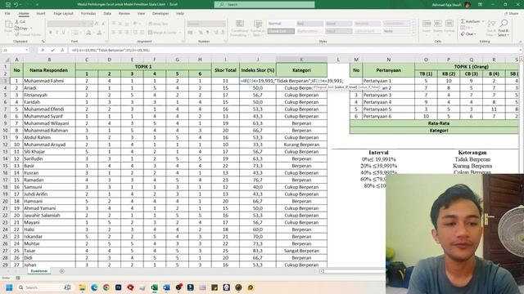Viewport: 524px width, 294px height.
Task: Open the Insert Function fx dialog
Action: (x=62, y=50)
